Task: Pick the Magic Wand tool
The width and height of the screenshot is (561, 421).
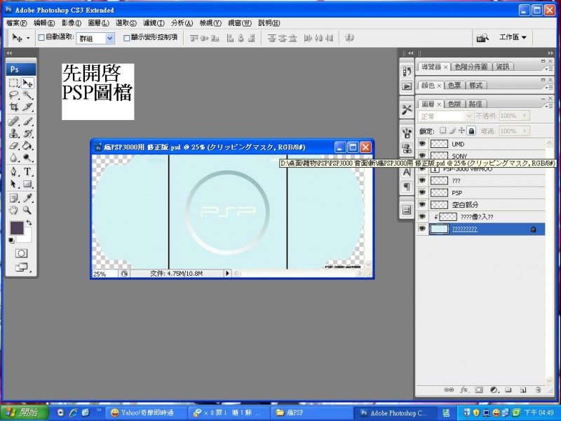Action: click(27, 95)
